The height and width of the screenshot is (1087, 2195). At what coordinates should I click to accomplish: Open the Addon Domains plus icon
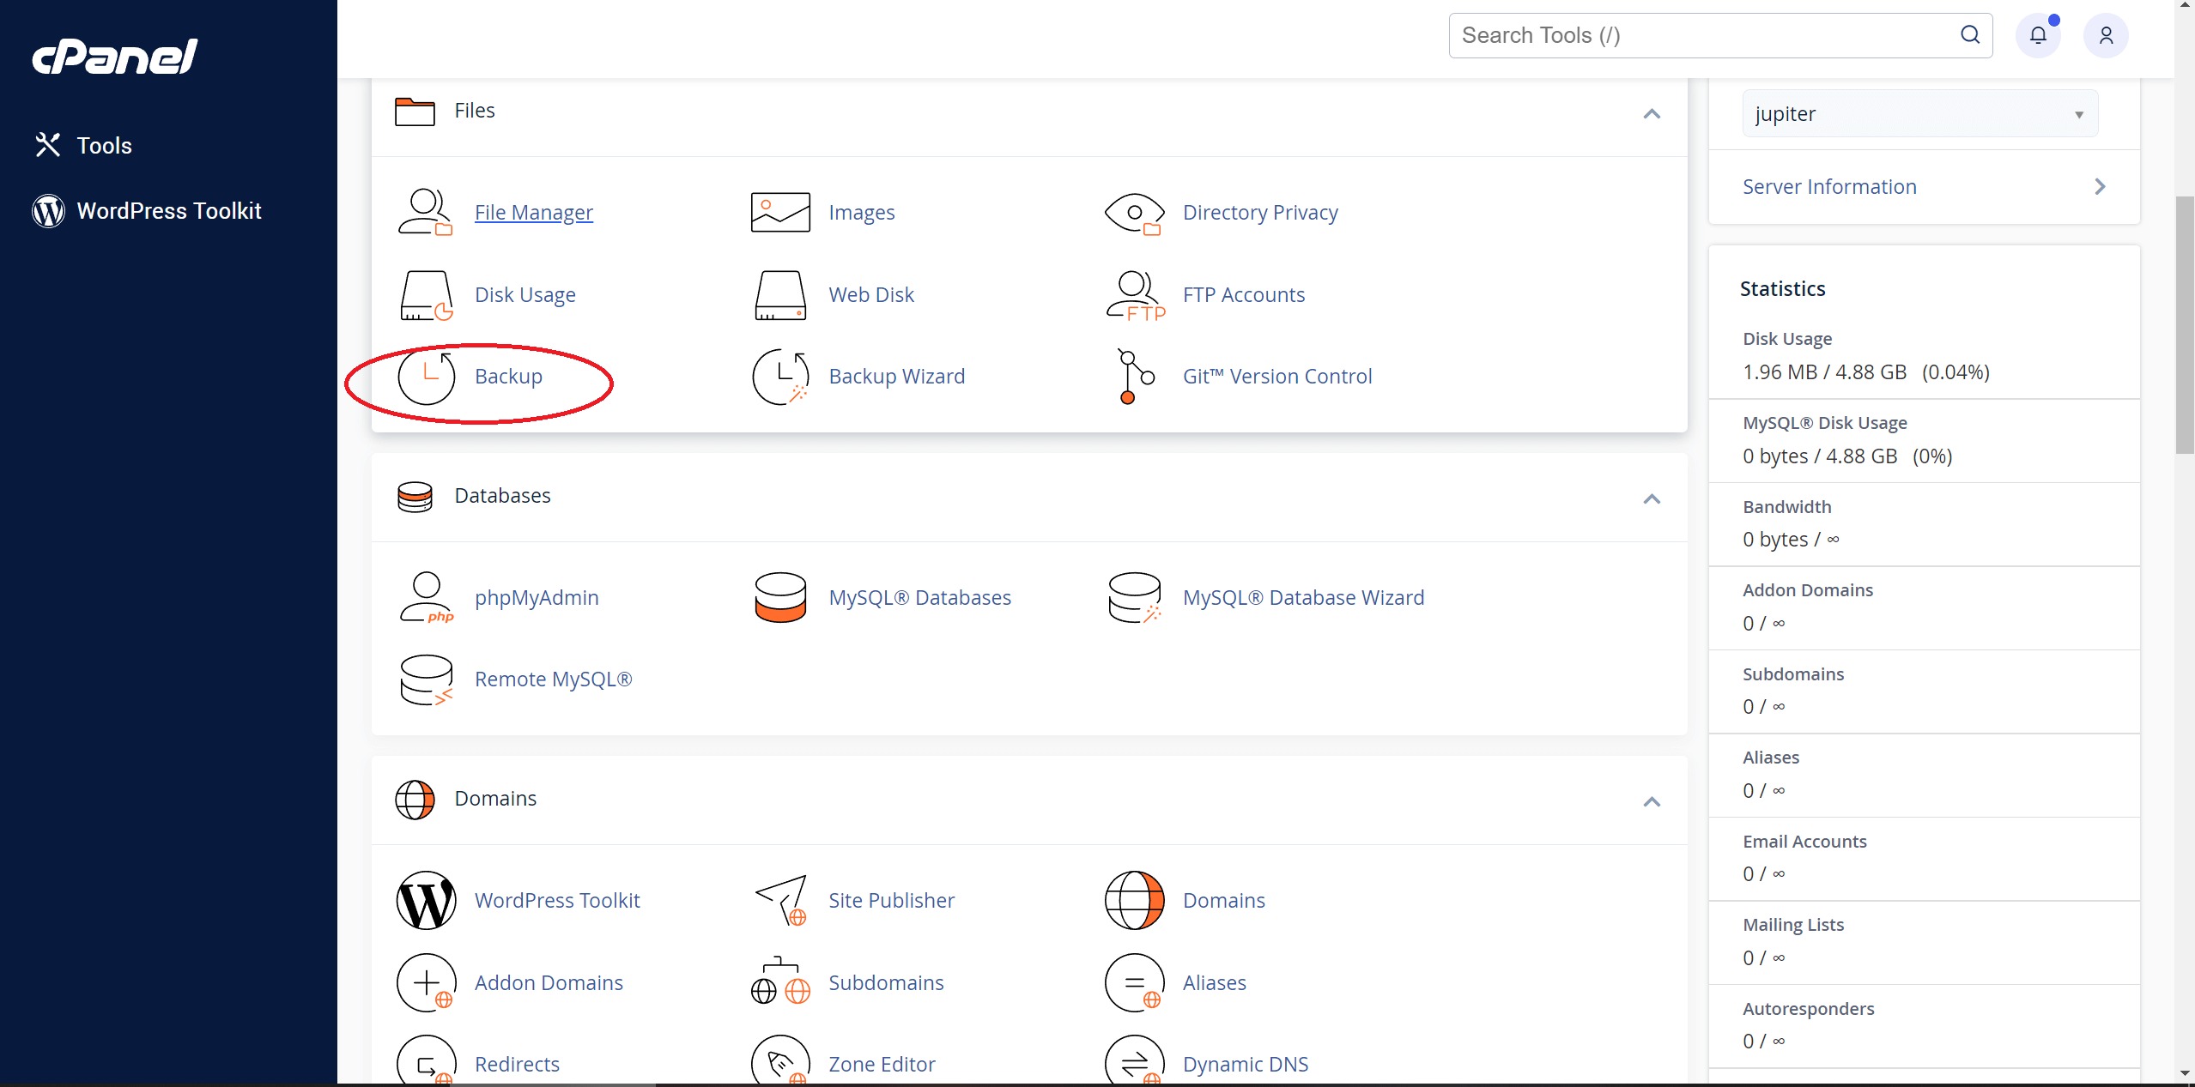click(x=426, y=983)
